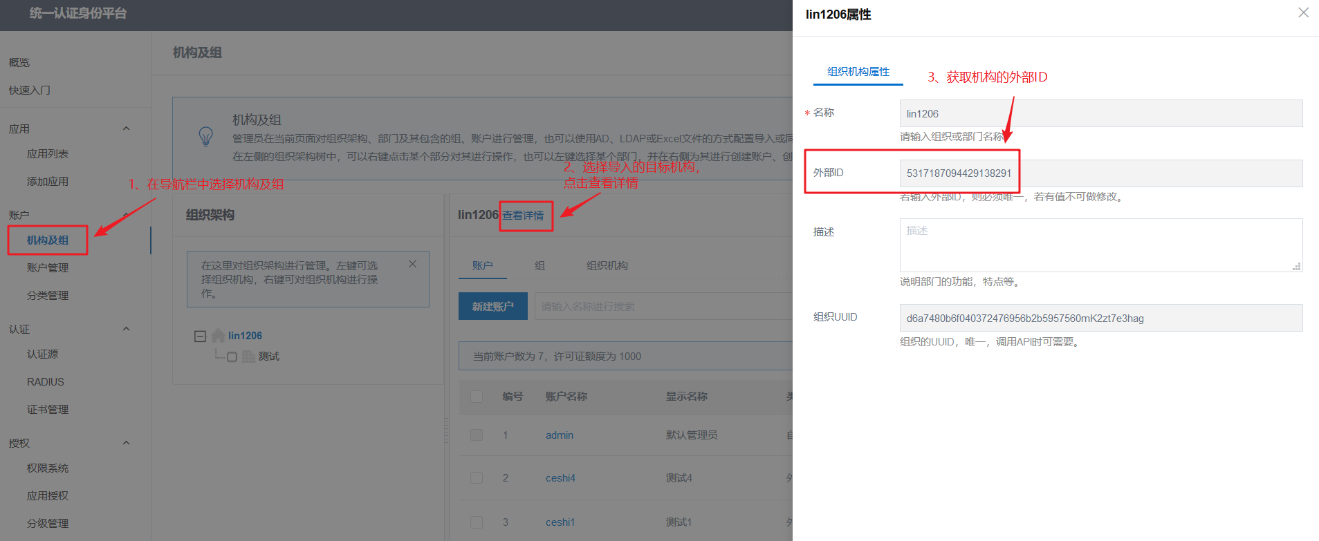Switch to the 账户 tab

[483, 265]
